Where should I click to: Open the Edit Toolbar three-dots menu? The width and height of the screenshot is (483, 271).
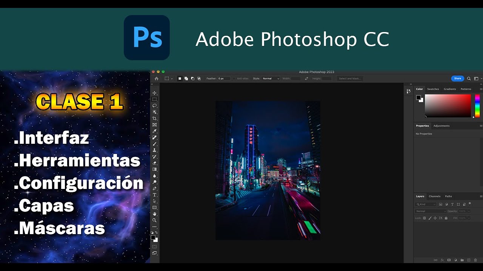[x=155, y=227]
